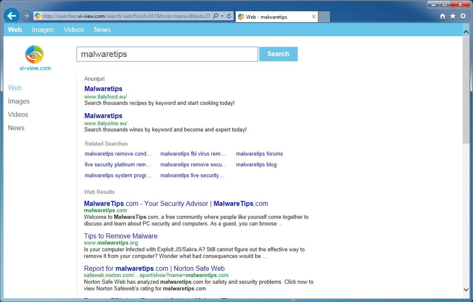Click Images in the left sidebar
The image size is (473, 302).
pyautogui.click(x=19, y=101)
